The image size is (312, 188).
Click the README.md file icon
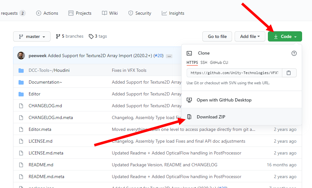coord(21,165)
